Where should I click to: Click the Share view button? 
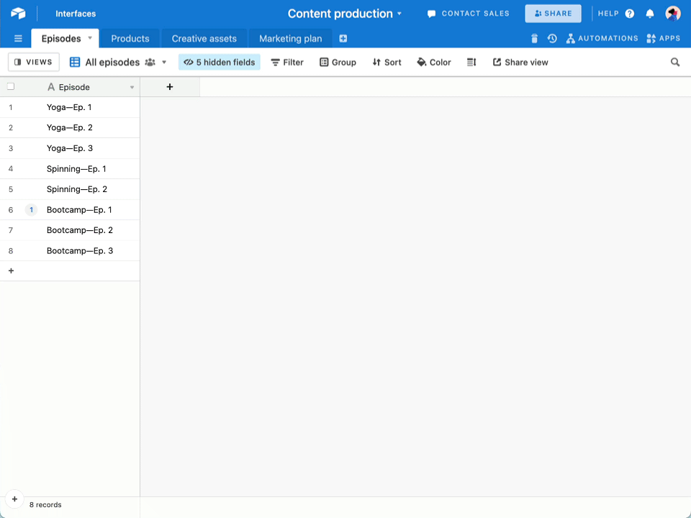[x=520, y=62]
